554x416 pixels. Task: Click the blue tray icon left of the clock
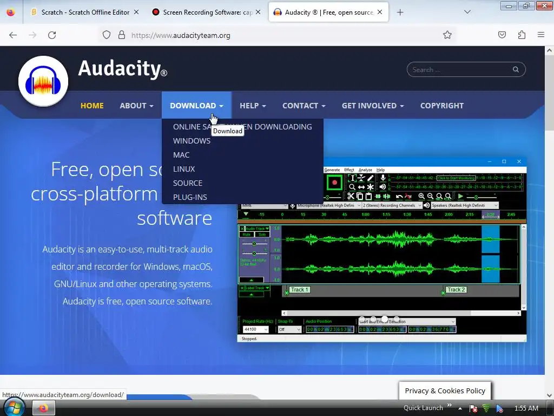tap(499, 408)
